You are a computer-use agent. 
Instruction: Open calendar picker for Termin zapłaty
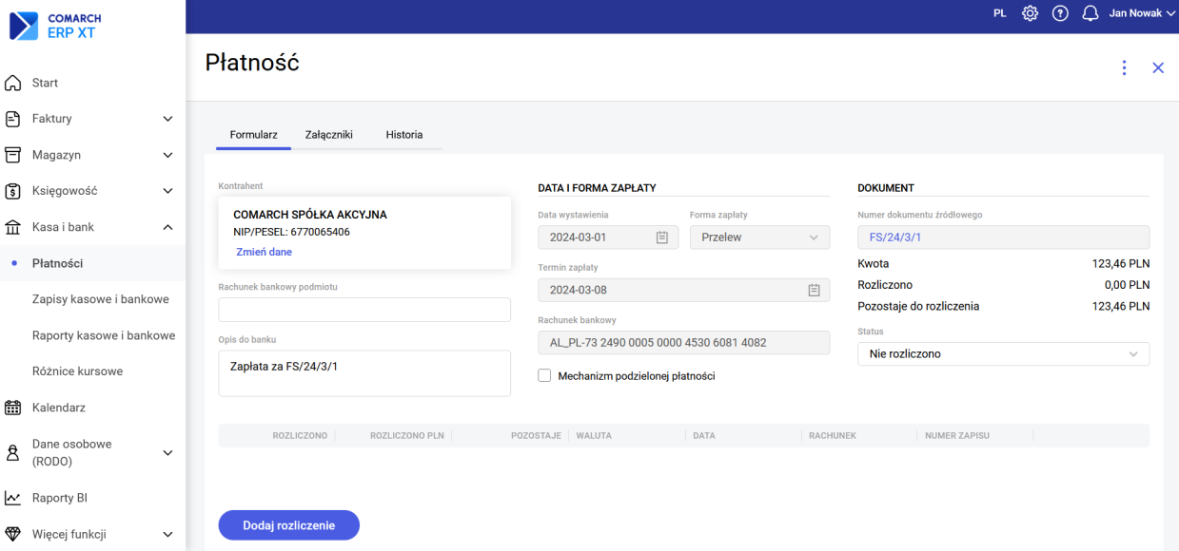point(814,291)
